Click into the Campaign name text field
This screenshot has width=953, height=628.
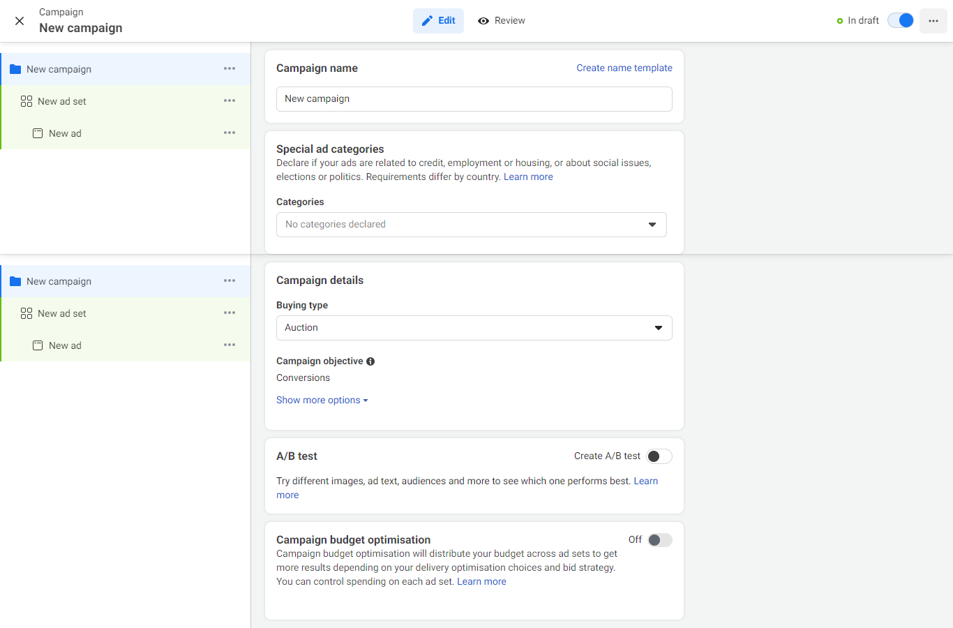pos(474,99)
